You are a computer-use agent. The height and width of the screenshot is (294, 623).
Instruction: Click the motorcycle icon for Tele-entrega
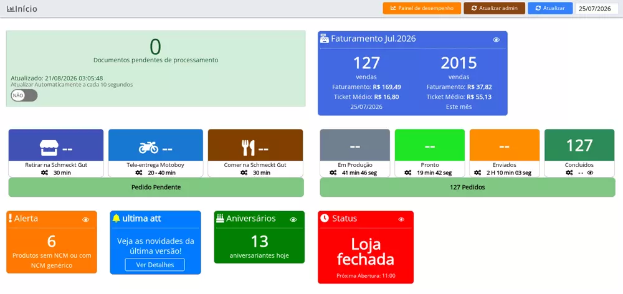149,148
